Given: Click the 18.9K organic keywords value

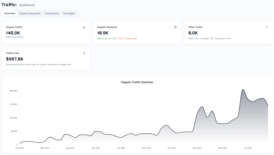Looking at the screenshot, I should [x=103, y=33].
